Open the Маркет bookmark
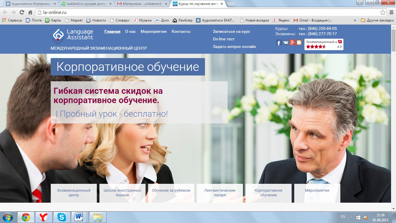The width and height of the screenshot is (396, 223). 74,20
